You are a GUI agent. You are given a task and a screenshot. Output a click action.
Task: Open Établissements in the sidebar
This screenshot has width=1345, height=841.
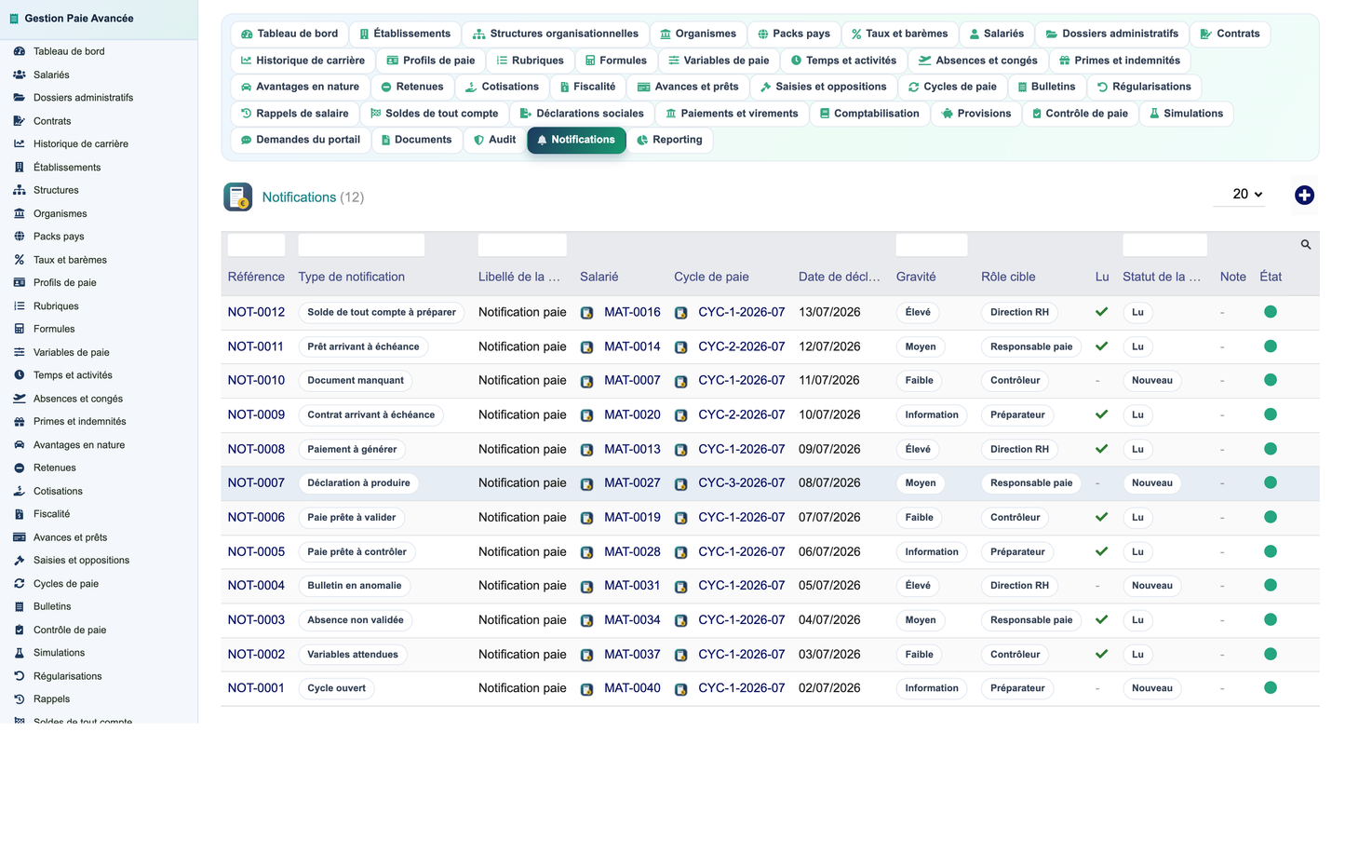click(x=67, y=168)
